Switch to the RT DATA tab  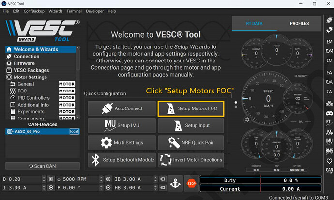click(x=254, y=23)
